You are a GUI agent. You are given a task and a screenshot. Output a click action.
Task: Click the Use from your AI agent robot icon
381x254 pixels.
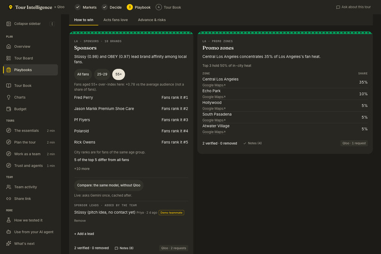point(9,232)
